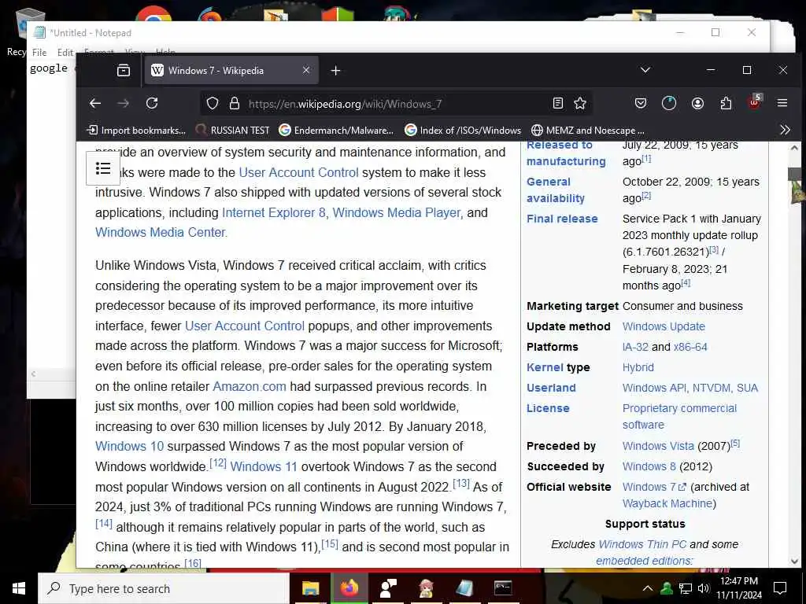This screenshot has width=806, height=604.
Task: Click the taskbar search box
Action: (164, 588)
